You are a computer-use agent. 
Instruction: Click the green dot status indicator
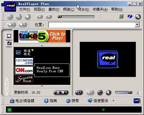coord(103,110)
